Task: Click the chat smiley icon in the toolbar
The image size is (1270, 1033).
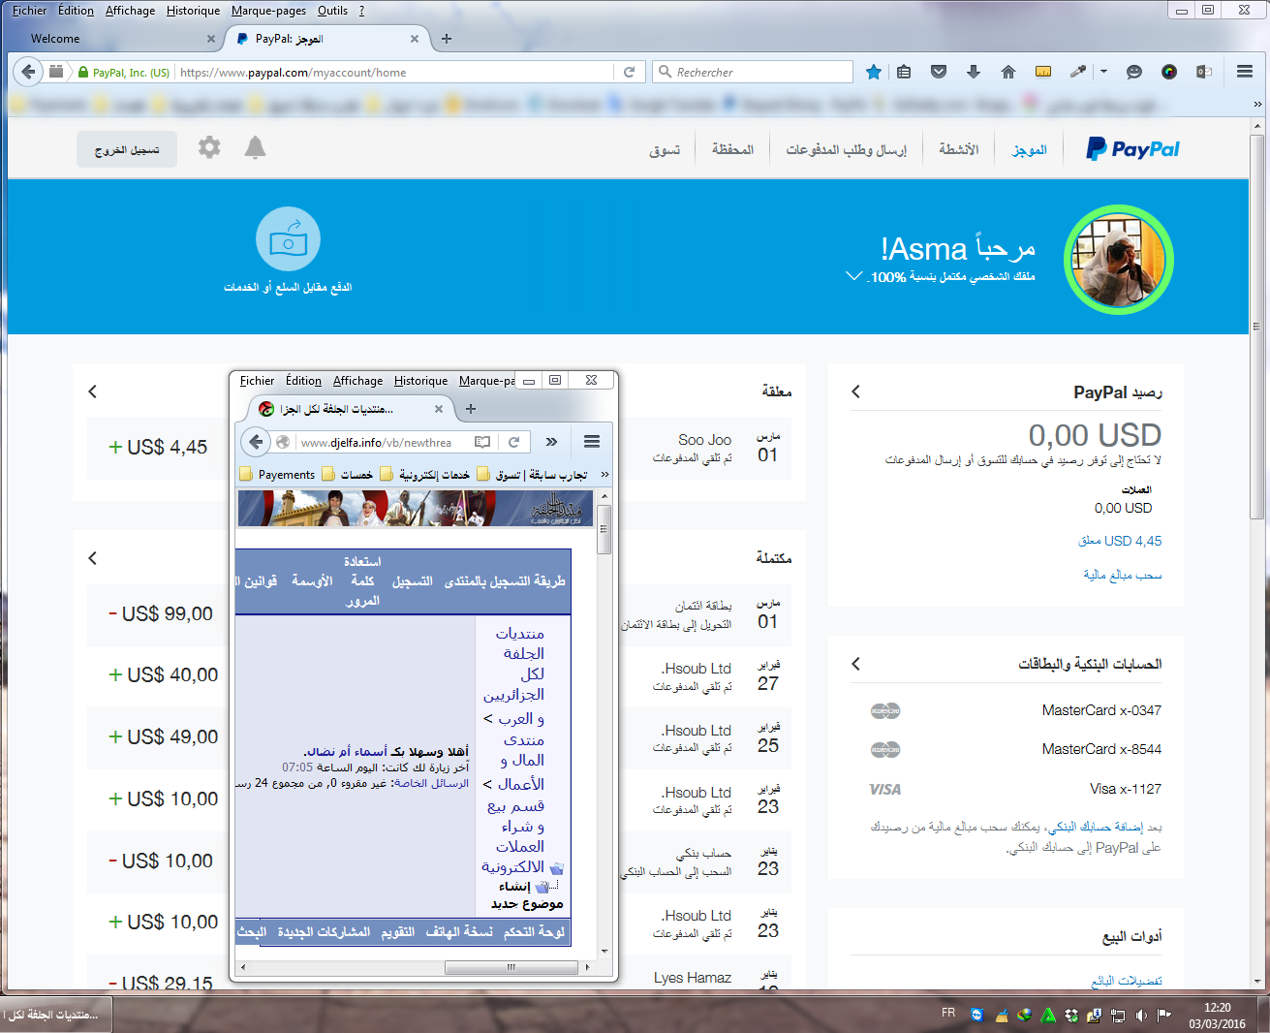Action: (x=1134, y=72)
